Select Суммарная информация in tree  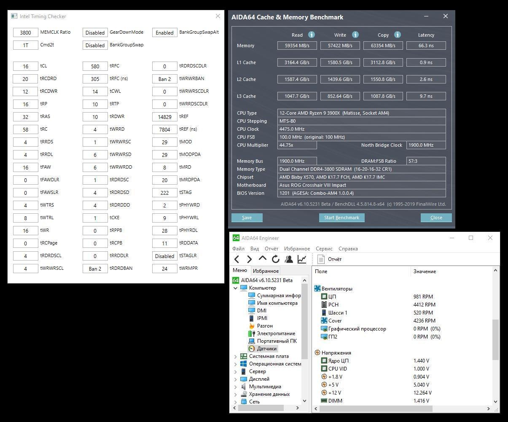[279, 296]
